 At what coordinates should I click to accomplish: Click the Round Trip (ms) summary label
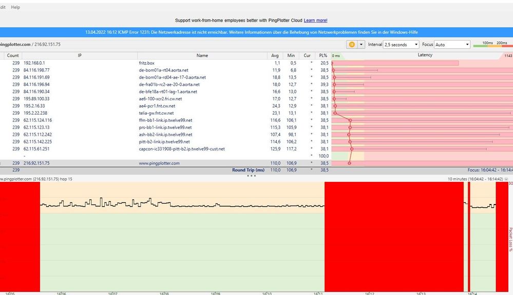click(x=248, y=170)
